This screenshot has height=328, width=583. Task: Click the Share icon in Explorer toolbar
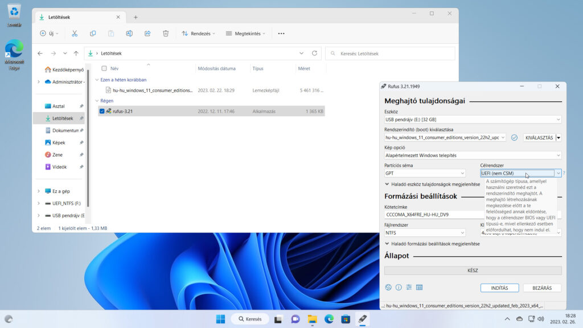[x=147, y=34]
